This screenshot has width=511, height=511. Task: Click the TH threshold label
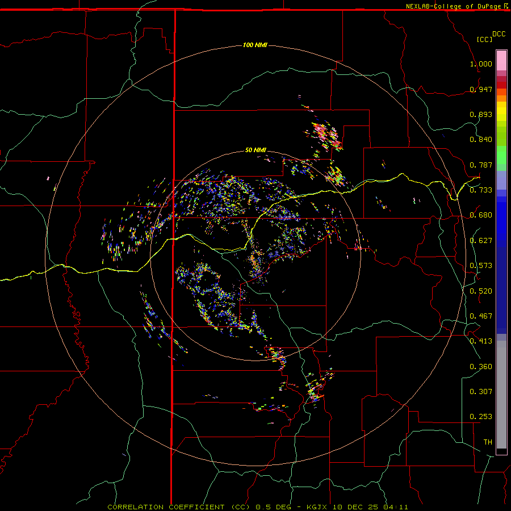pyautogui.click(x=488, y=442)
